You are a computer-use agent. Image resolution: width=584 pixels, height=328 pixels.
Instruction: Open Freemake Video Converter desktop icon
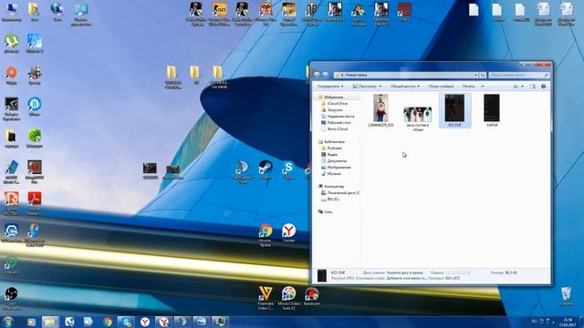[266, 298]
